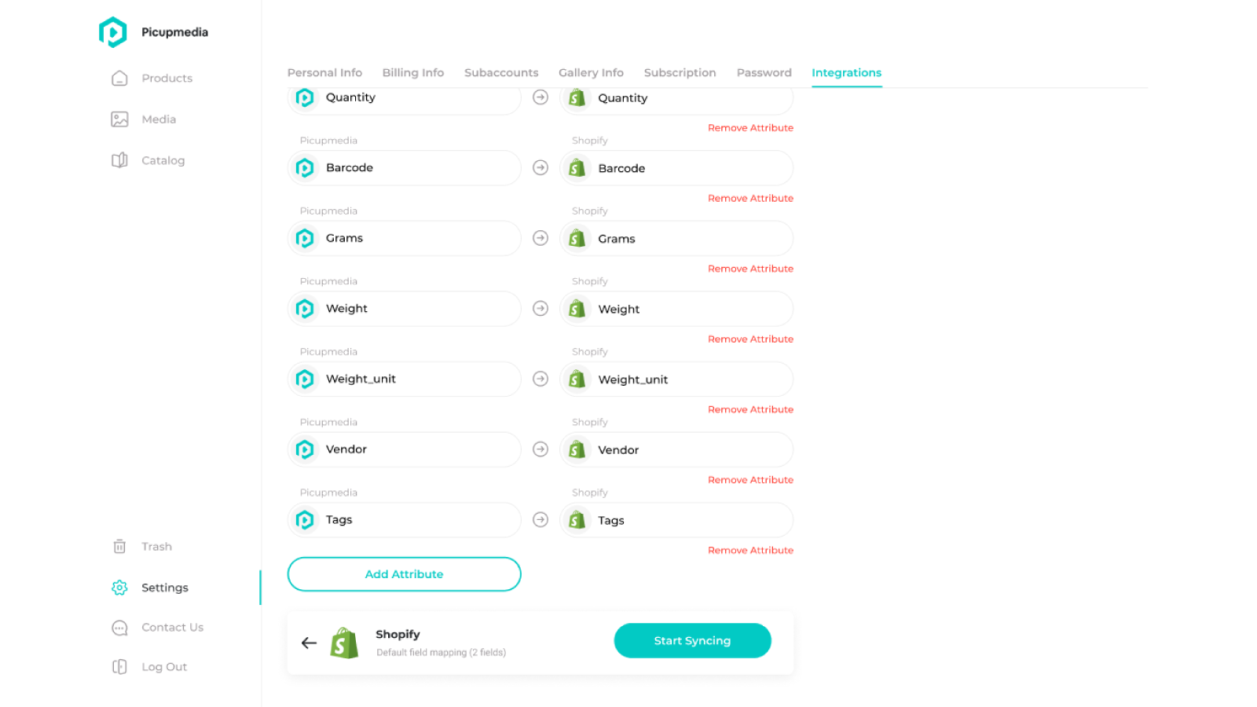Open the Trash bin icon
This screenshot has width=1257, height=707.
coord(119,547)
